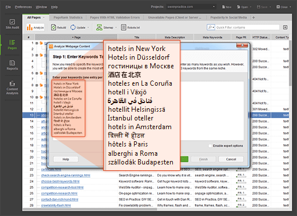This screenshot has height=216, width=297.
Task: Click the add column icon beside filter
Action: pos(285,27)
